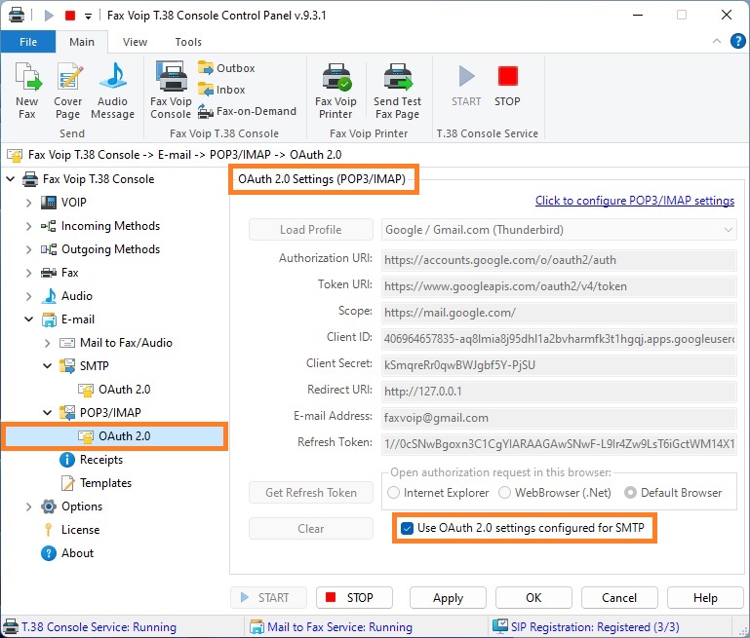Open the Inbox folder in the ribbon
Screen dimensions: 750x638
click(x=221, y=90)
